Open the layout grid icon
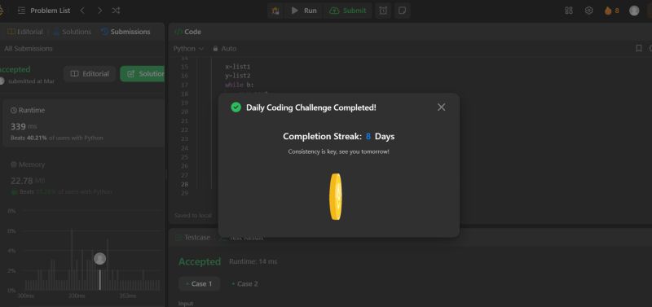This screenshot has width=652, height=307. point(568,11)
